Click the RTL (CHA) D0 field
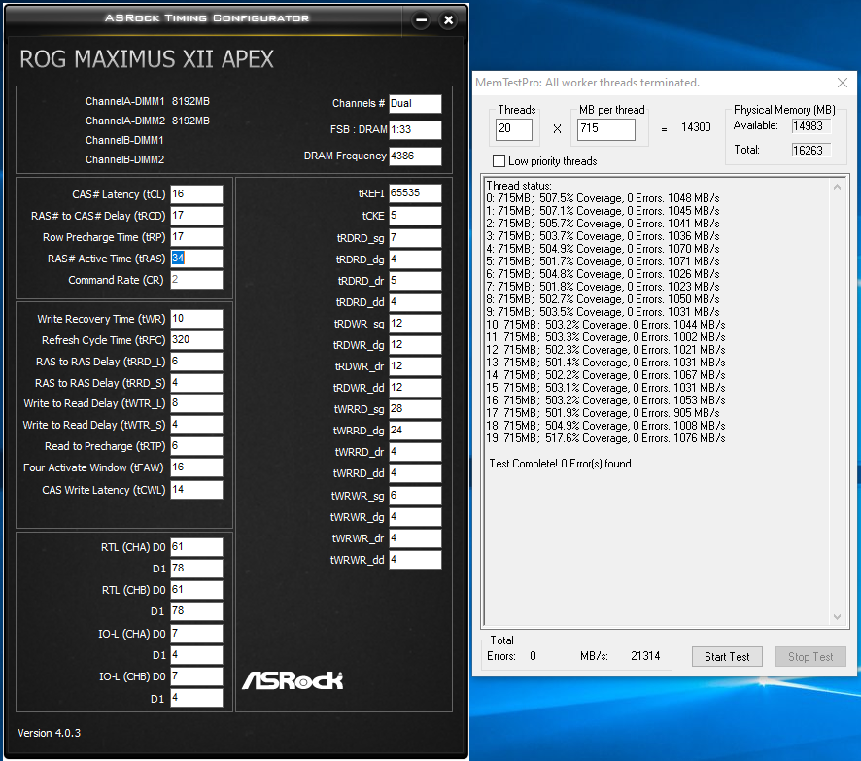The image size is (861, 761). coord(196,547)
